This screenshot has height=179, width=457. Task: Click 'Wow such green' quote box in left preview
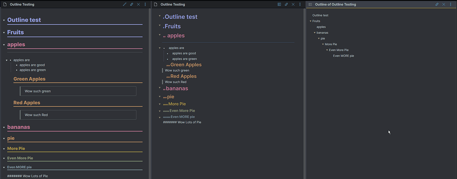click(x=78, y=91)
